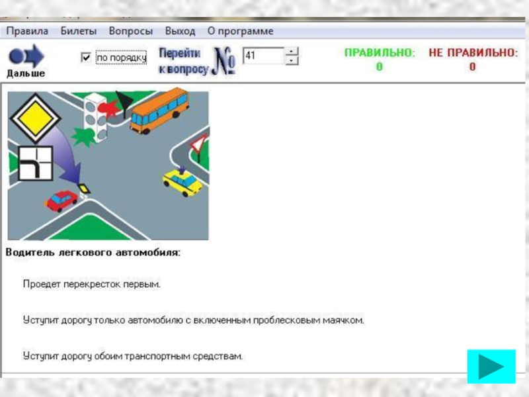Open the Вопросы menu
Image resolution: width=529 pixels, height=397 pixels.
130,31
